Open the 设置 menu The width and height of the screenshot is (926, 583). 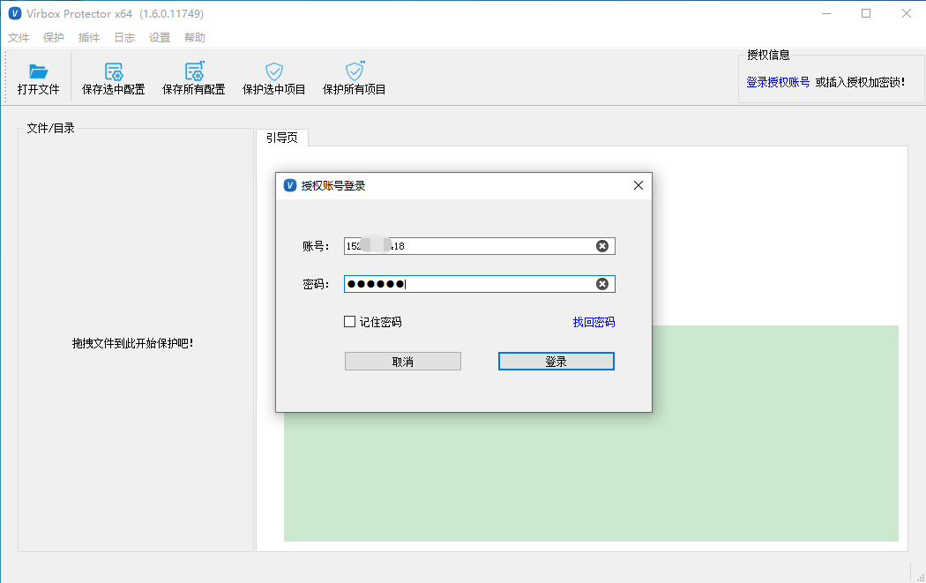[x=160, y=38]
